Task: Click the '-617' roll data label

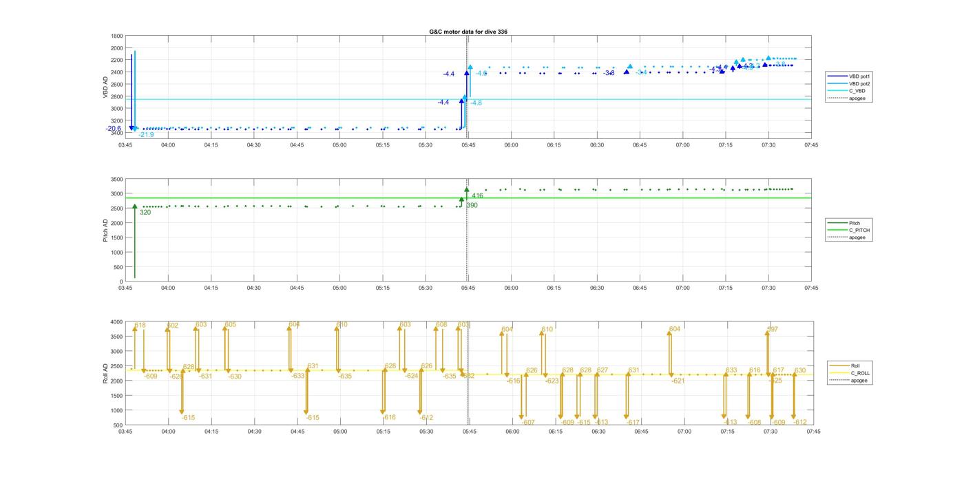Action: (x=633, y=423)
